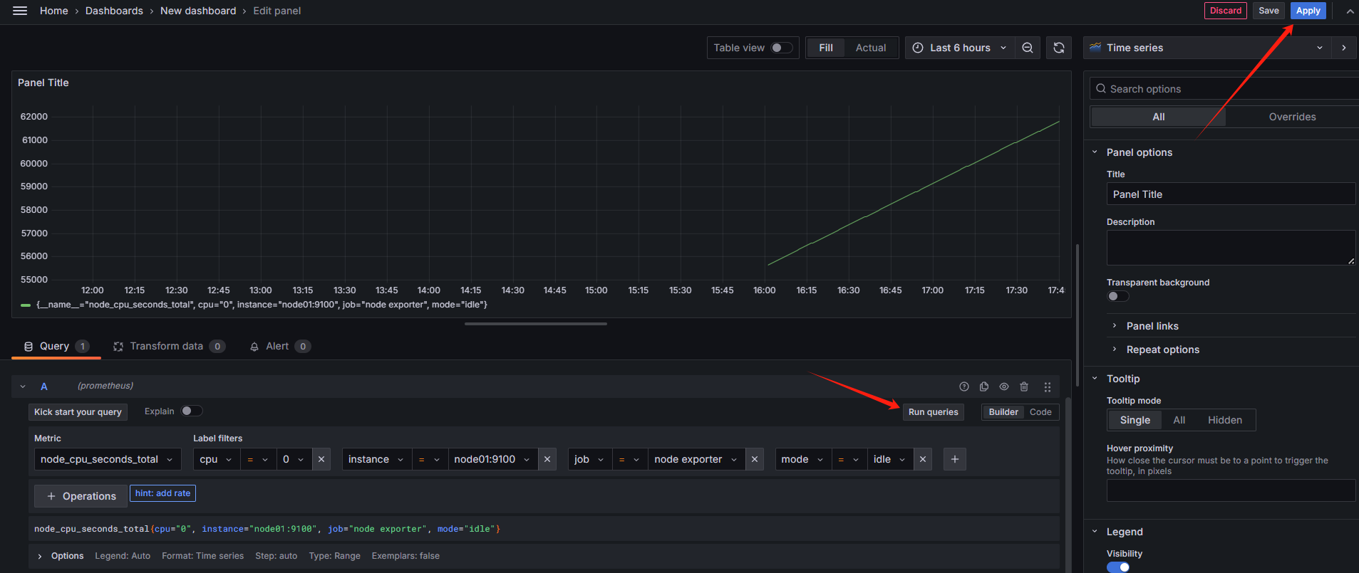Click the hint: add rate button
Viewport: 1359px width, 573px height.
[x=162, y=493]
